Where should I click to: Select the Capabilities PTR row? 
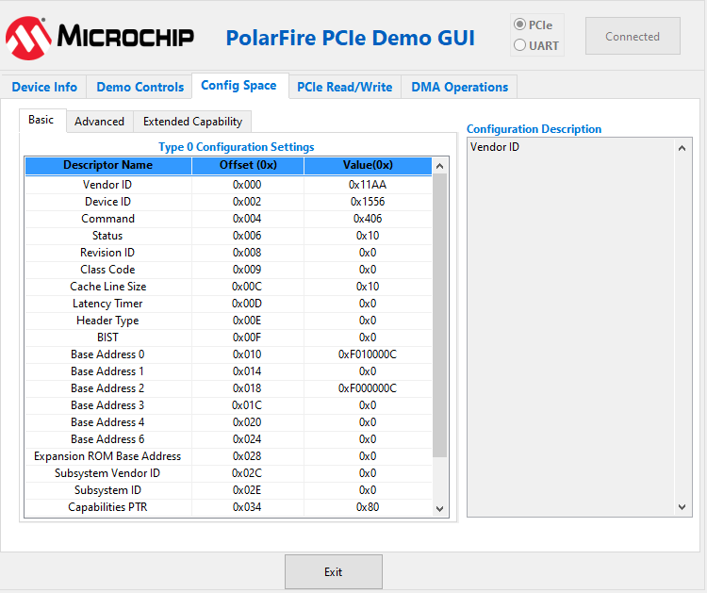point(107,507)
